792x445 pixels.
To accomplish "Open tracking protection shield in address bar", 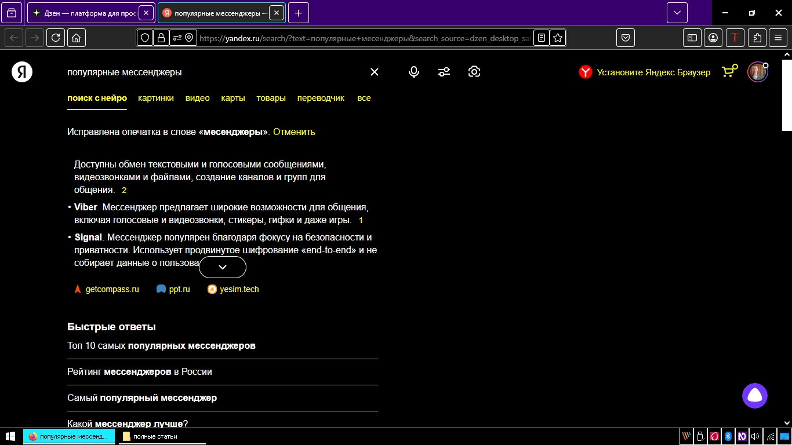I will (x=145, y=38).
